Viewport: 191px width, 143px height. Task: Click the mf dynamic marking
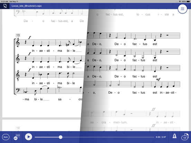(x=158, y=79)
